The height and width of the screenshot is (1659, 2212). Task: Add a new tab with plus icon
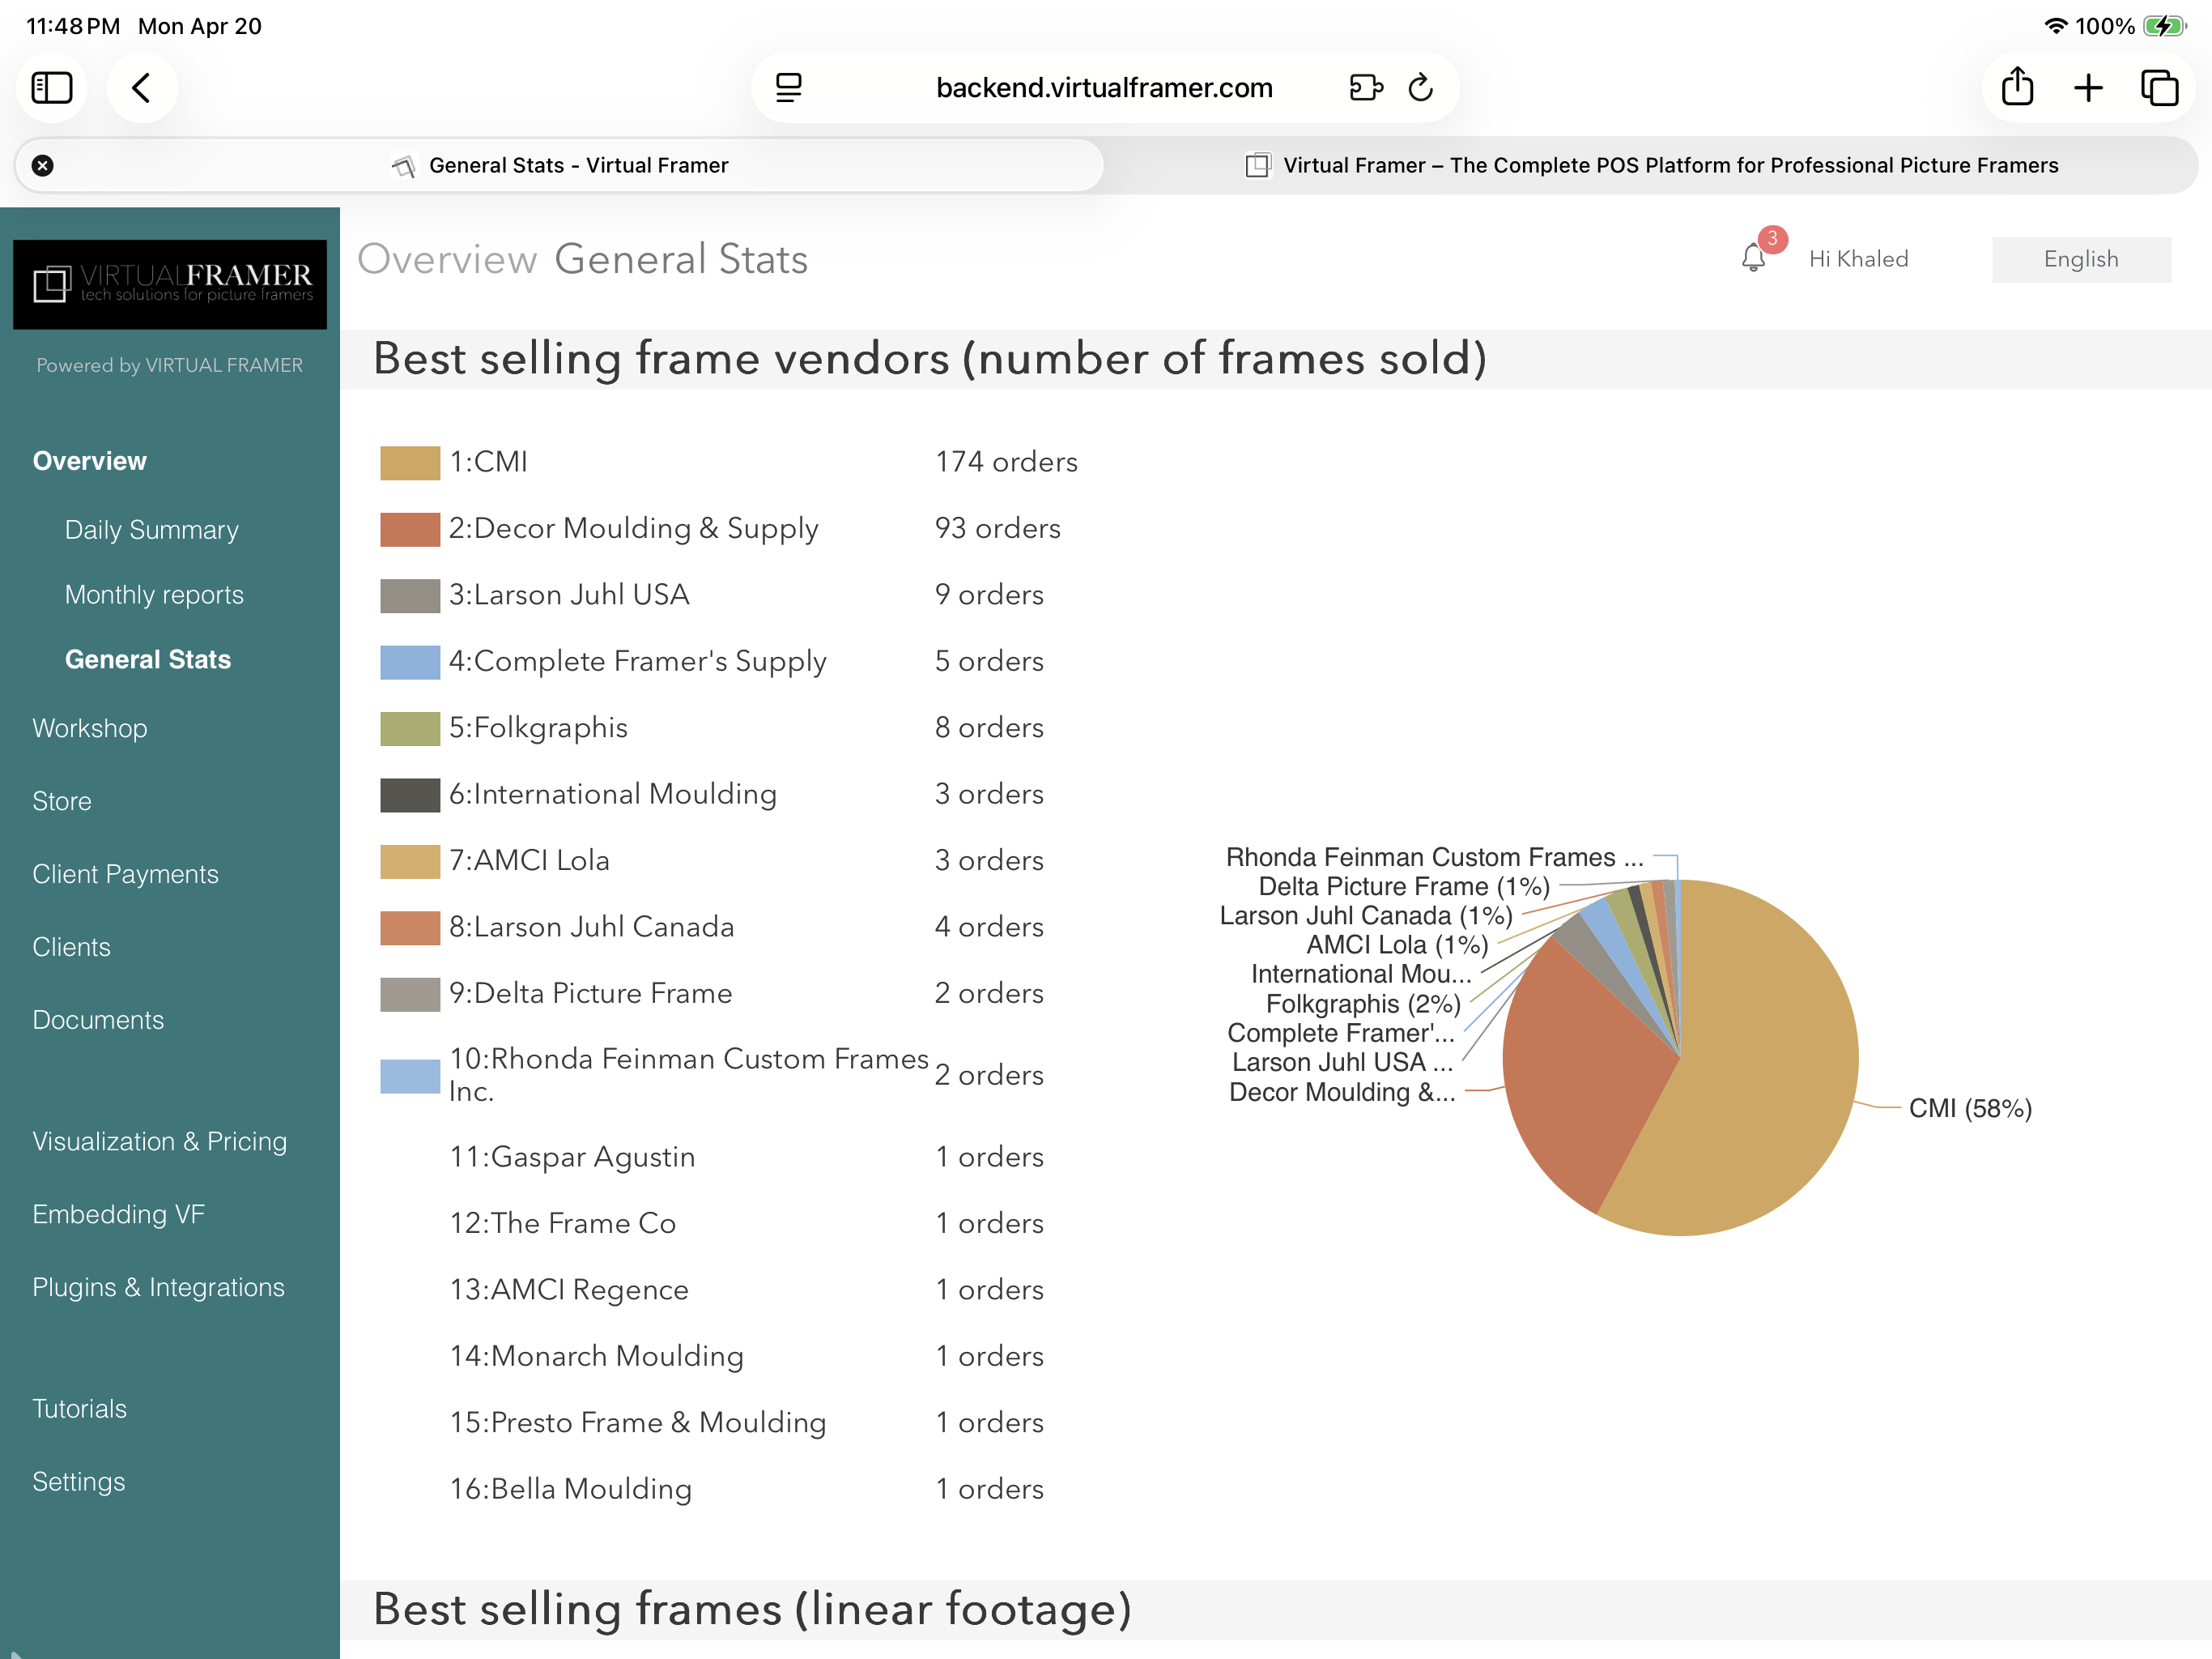[2088, 88]
